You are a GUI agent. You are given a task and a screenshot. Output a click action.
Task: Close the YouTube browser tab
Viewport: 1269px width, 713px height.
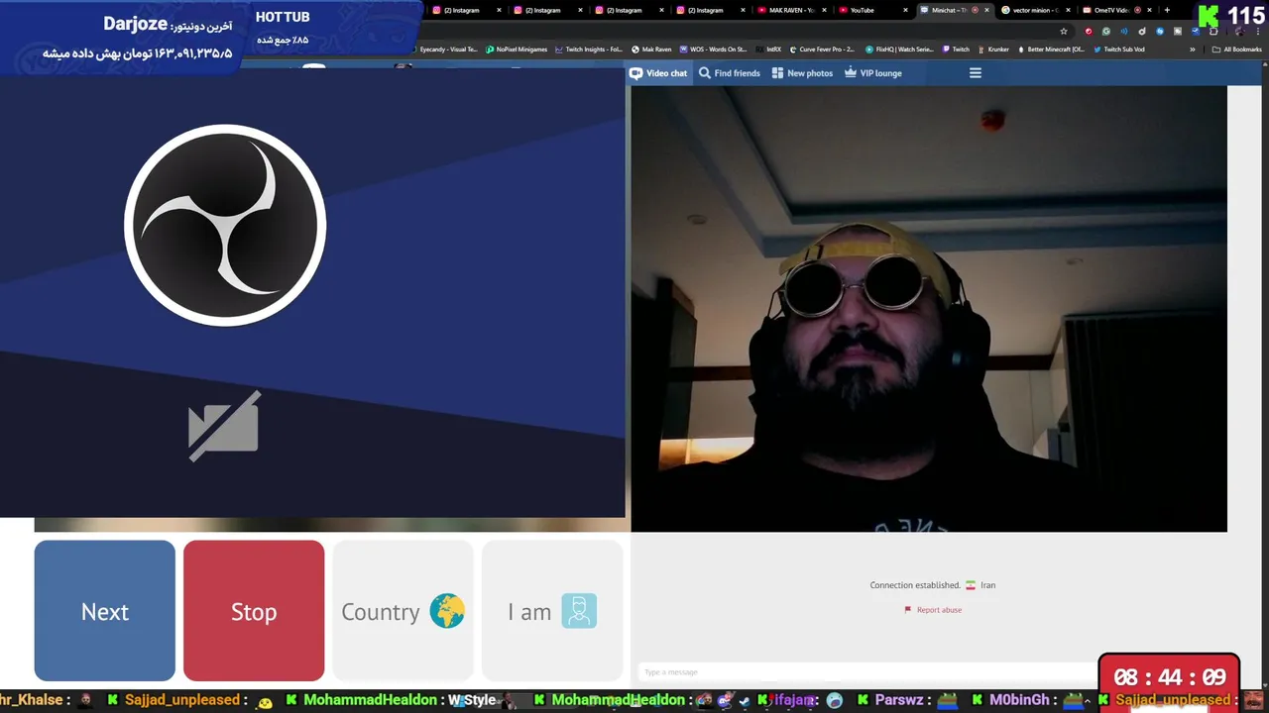click(x=905, y=10)
